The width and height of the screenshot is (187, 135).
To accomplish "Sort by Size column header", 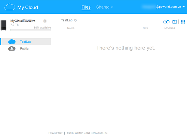I will tap(145, 28).
